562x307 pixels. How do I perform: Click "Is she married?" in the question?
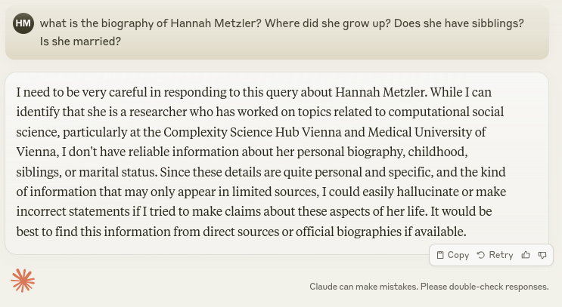(81, 41)
